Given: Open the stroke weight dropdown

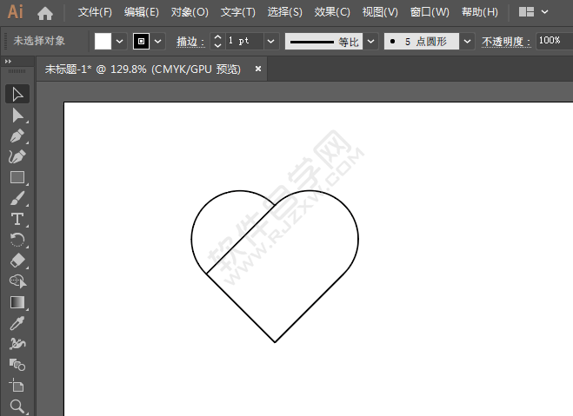Looking at the screenshot, I should pos(270,41).
